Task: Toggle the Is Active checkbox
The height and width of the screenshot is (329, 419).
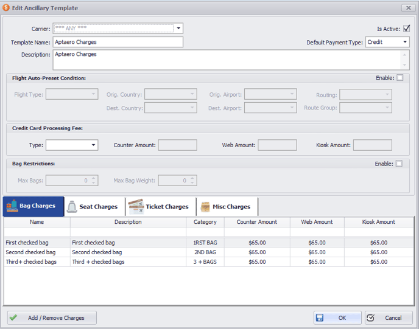Action: pos(406,29)
